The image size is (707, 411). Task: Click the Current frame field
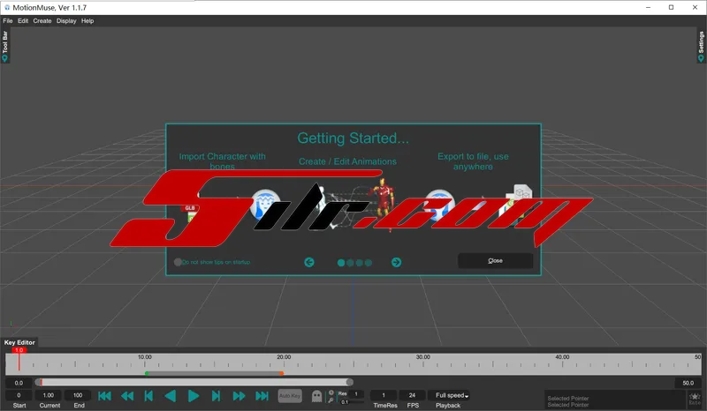pyautogui.click(x=49, y=395)
